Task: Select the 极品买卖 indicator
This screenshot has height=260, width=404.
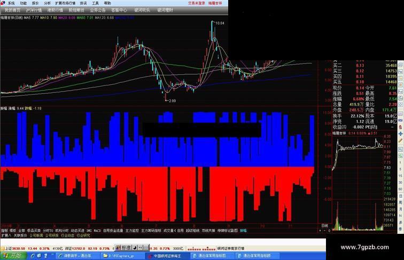Action: pyautogui.click(x=34, y=231)
